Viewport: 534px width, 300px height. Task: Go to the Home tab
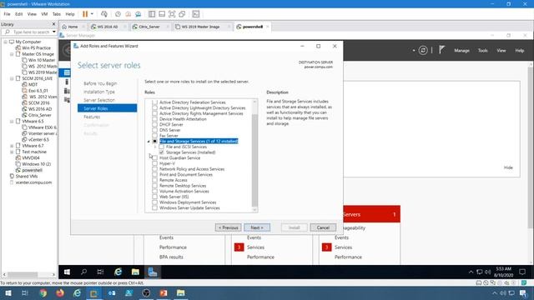click(x=73, y=27)
